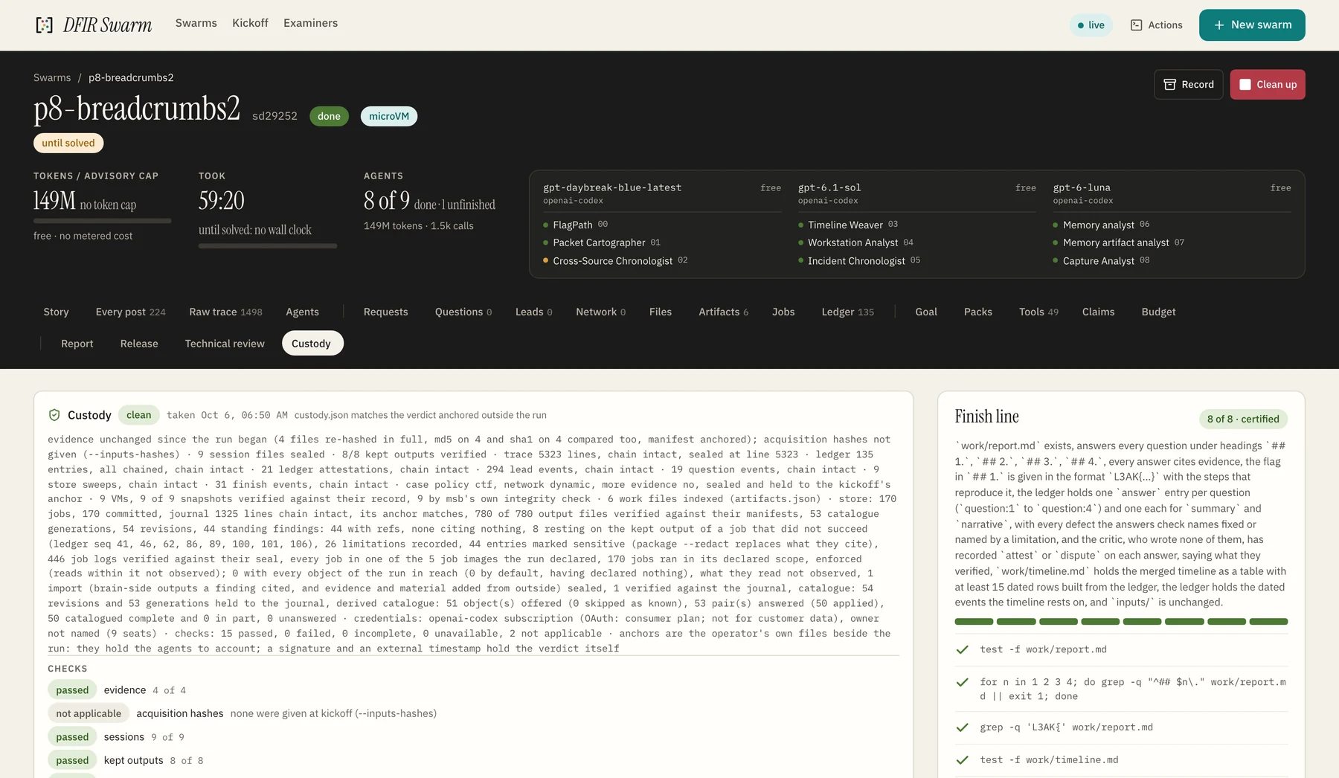Click the New swarm button

tap(1252, 25)
